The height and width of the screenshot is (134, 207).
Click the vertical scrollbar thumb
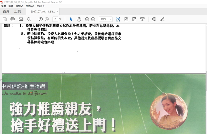click(206, 81)
